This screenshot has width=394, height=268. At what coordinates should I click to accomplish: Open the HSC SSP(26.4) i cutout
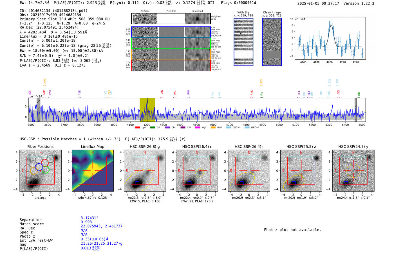(x=249, y=170)
